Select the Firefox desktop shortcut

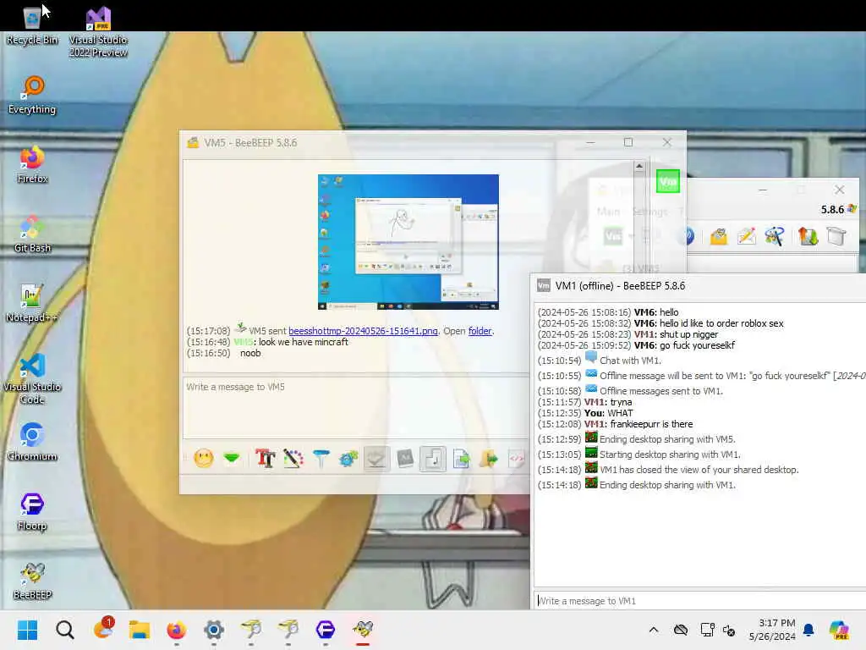[32, 165]
